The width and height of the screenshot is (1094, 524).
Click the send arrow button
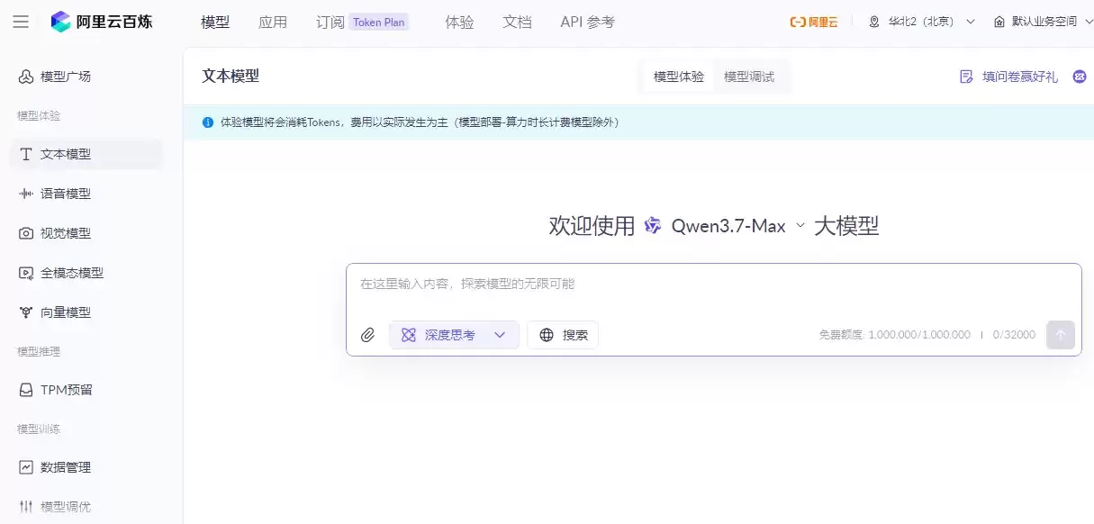click(x=1060, y=335)
